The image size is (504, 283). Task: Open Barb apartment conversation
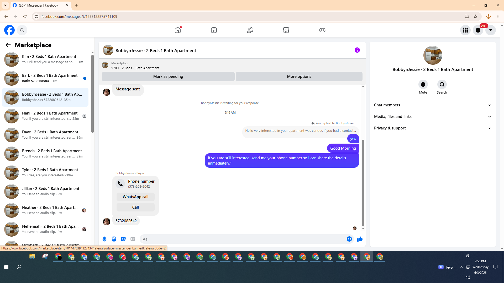tap(45, 78)
